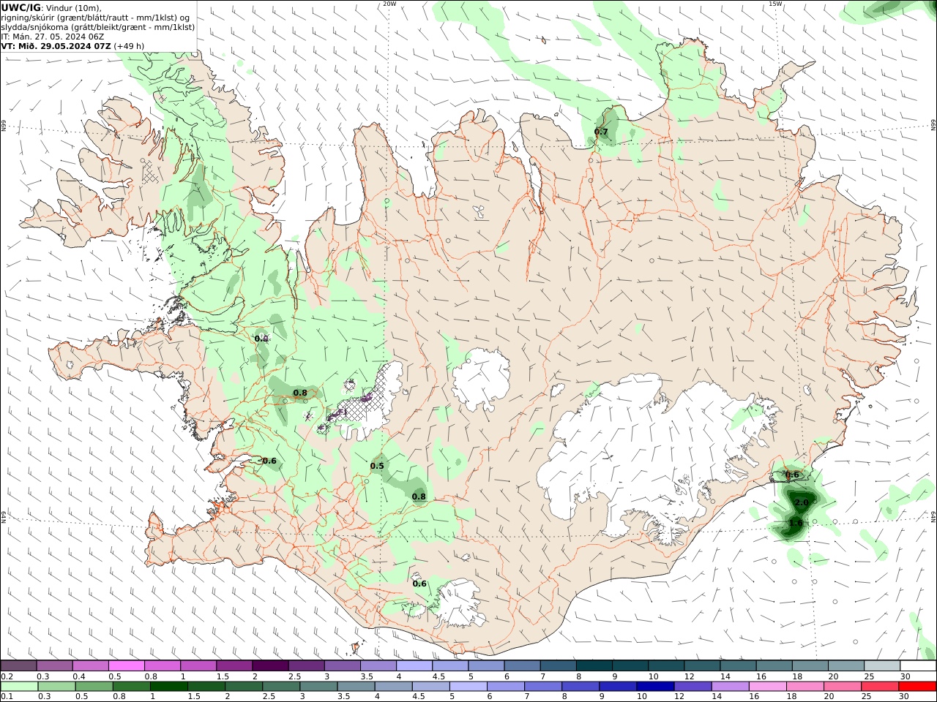Select the light green 0.3 legend swatch
This screenshot has width=937, height=702.
pos(56,686)
